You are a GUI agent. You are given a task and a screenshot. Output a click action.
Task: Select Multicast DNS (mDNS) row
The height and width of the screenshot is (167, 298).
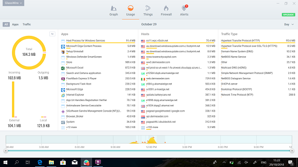click(x=258, y=68)
